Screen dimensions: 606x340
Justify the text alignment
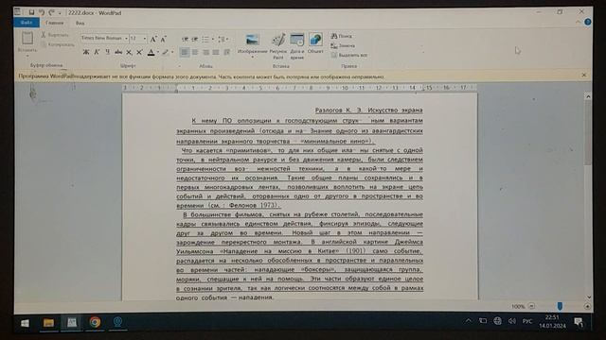click(x=216, y=52)
